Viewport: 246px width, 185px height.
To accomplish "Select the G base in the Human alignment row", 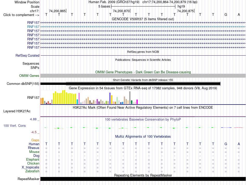I will click(x=226, y=144).
